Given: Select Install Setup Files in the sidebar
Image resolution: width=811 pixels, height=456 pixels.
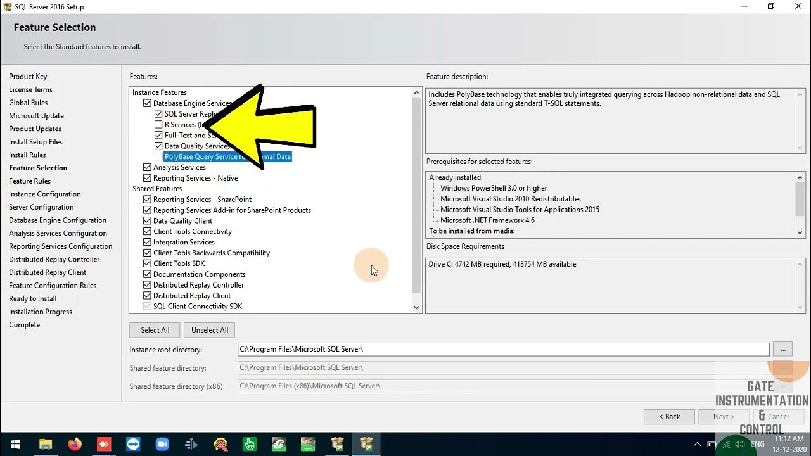Looking at the screenshot, I should [x=35, y=142].
